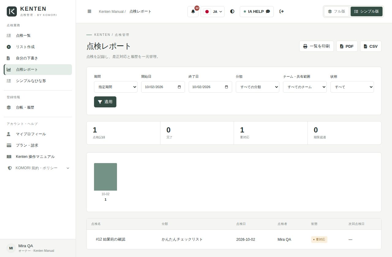Screen dimensions: 392x257
Task: Go to マイプロフィール
Action: (x=38, y=134)
